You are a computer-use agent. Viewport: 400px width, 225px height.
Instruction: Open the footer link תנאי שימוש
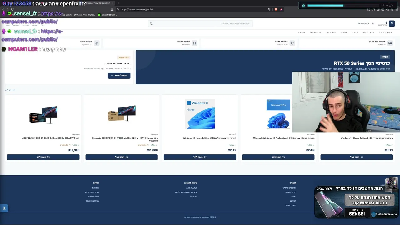click(x=93, y=197)
